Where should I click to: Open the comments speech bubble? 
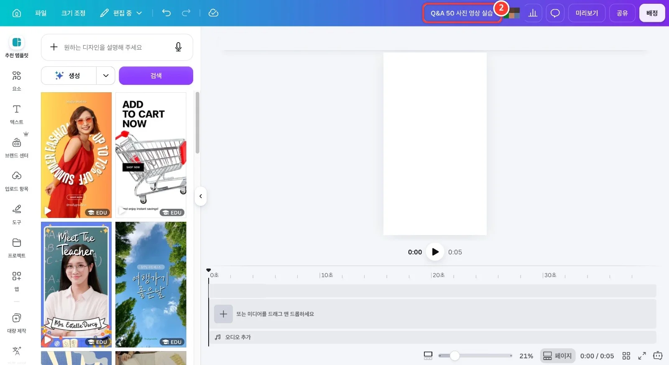point(555,13)
